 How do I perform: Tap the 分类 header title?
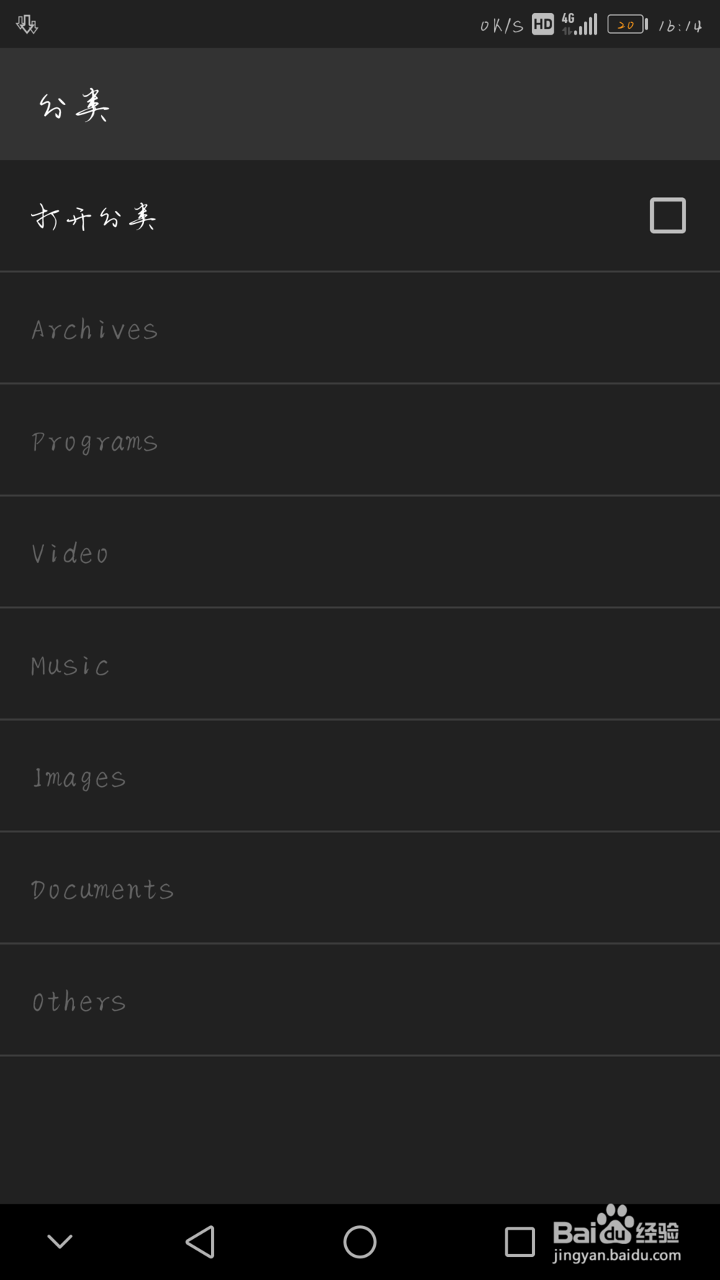[x=73, y=105]
